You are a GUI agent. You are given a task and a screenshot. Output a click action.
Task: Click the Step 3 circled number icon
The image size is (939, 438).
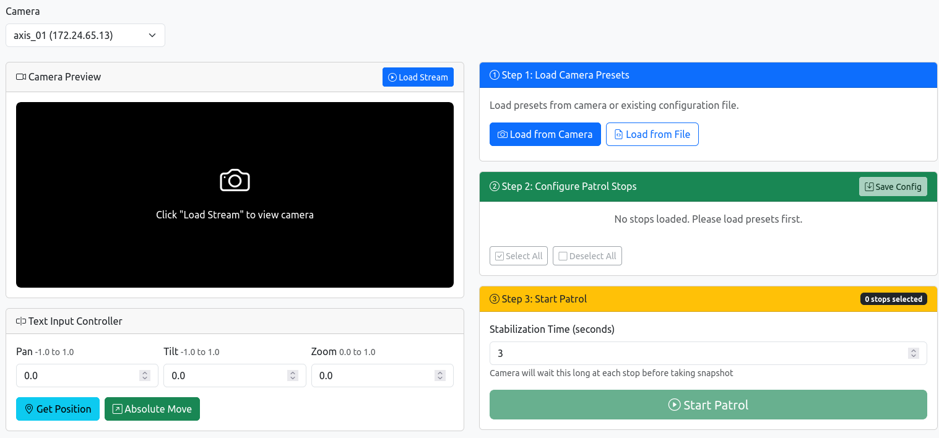(x=495, y=299)
